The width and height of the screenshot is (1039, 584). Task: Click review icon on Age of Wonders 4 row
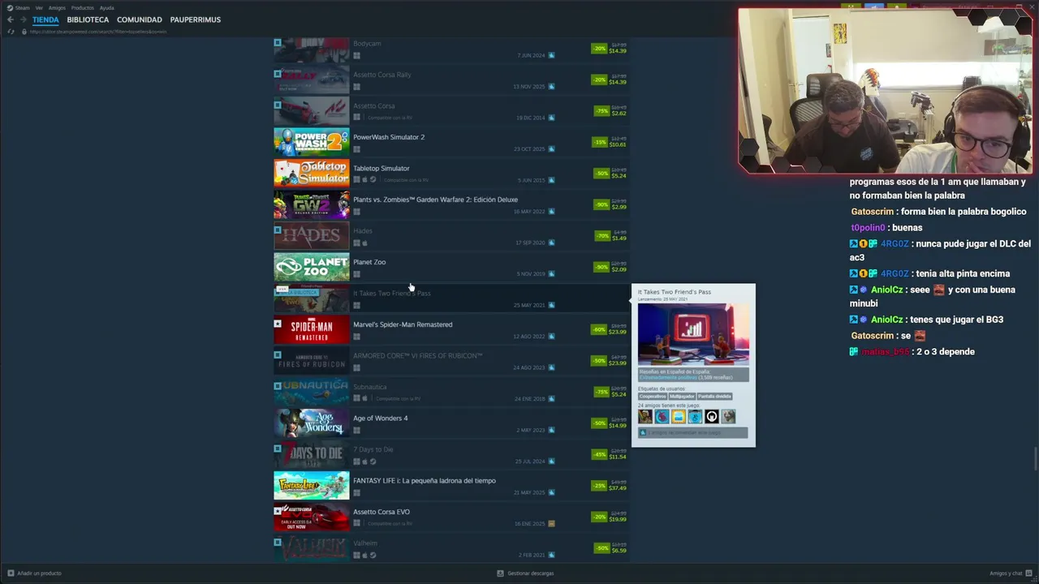(x=551, y=430)
